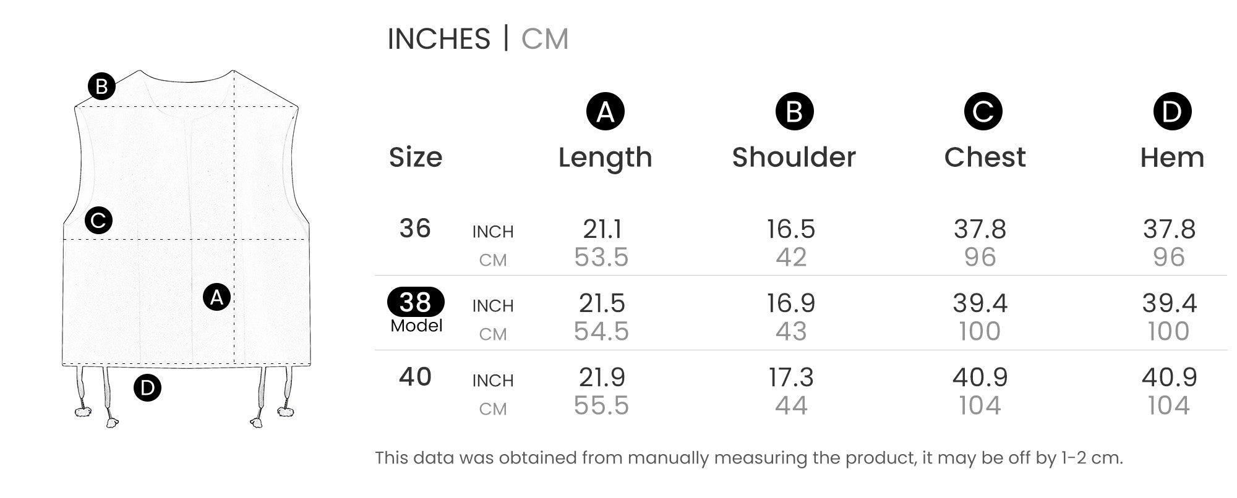This screenshot has width=1237, height=498.
Task: Click the size 38 chest value 39.4
Action: (x=980, y=303)
